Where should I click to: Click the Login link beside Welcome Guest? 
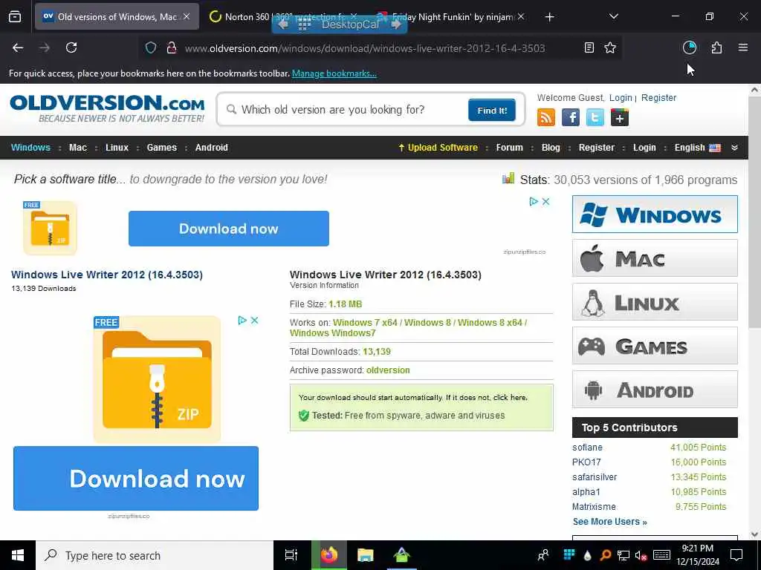621,98
